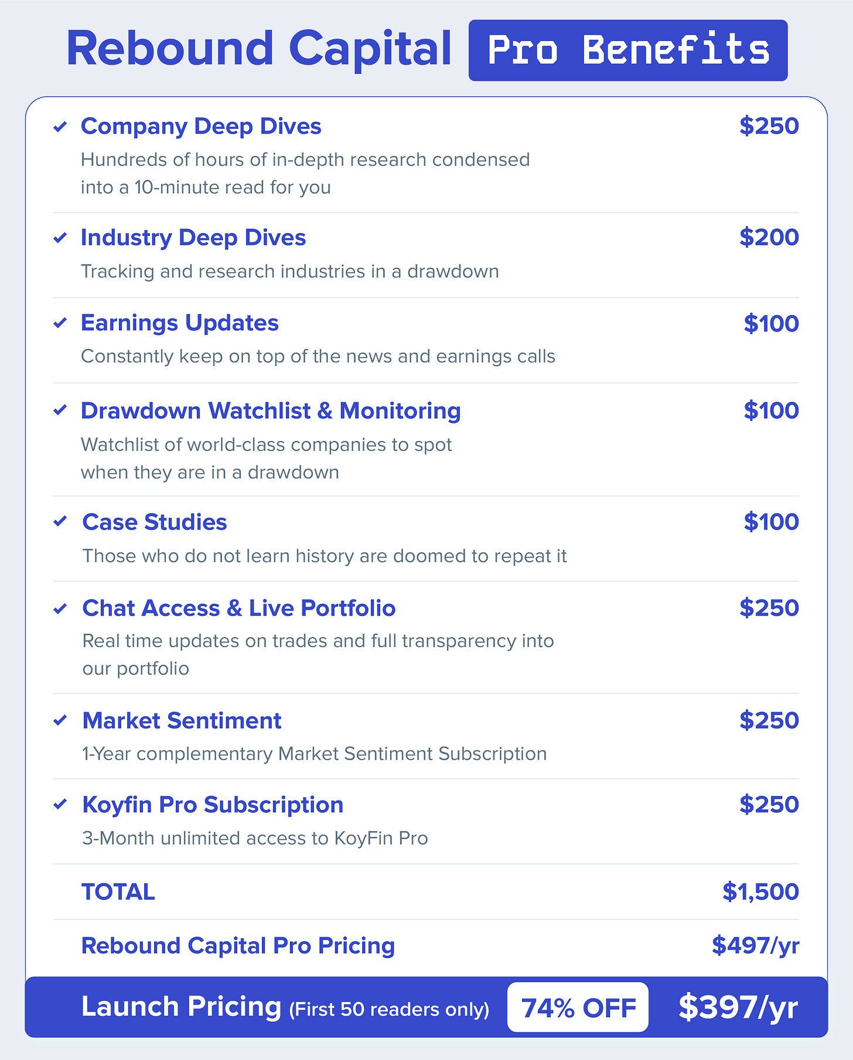Click the checkmark next to Industry Deep Dives
Screen dimensions: 853x1060
click(x=60, y=238)
